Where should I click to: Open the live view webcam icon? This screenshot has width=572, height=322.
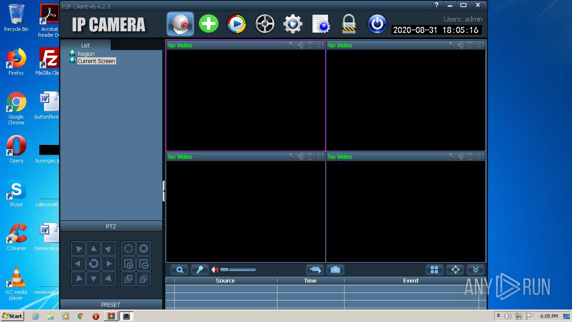181,24
